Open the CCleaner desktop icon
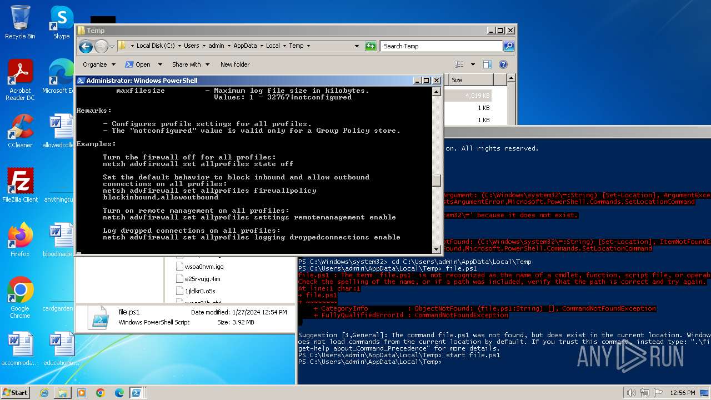 (20, 131)
